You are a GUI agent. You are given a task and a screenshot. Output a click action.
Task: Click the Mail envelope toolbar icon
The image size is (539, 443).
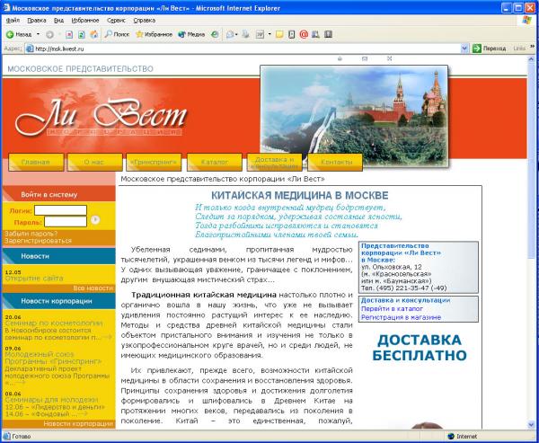tap(230, 34)
